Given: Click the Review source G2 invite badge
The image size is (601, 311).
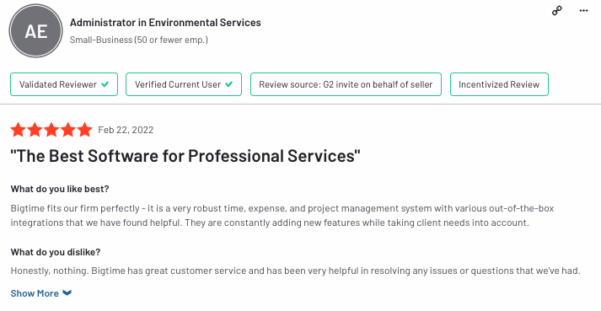Looking at the screenshot, I should tap(346, 84).
